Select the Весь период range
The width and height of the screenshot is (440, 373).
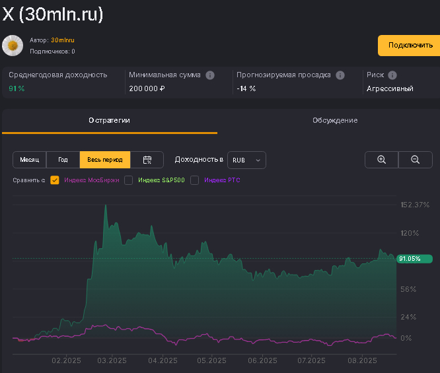pos(105,160)
